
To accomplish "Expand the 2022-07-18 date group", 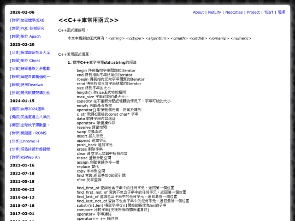I will coord(22,174).
